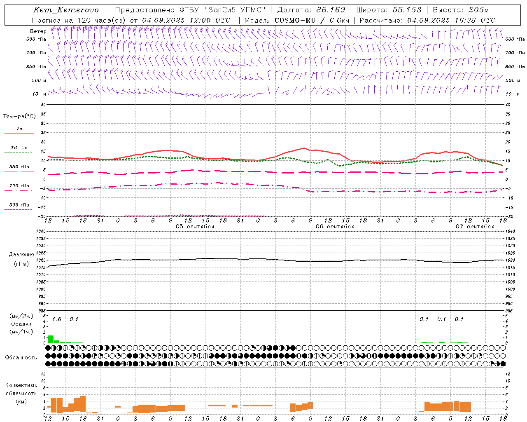Click the Конвективн. label
Screen dimensions: 527x422
(21, 385)
